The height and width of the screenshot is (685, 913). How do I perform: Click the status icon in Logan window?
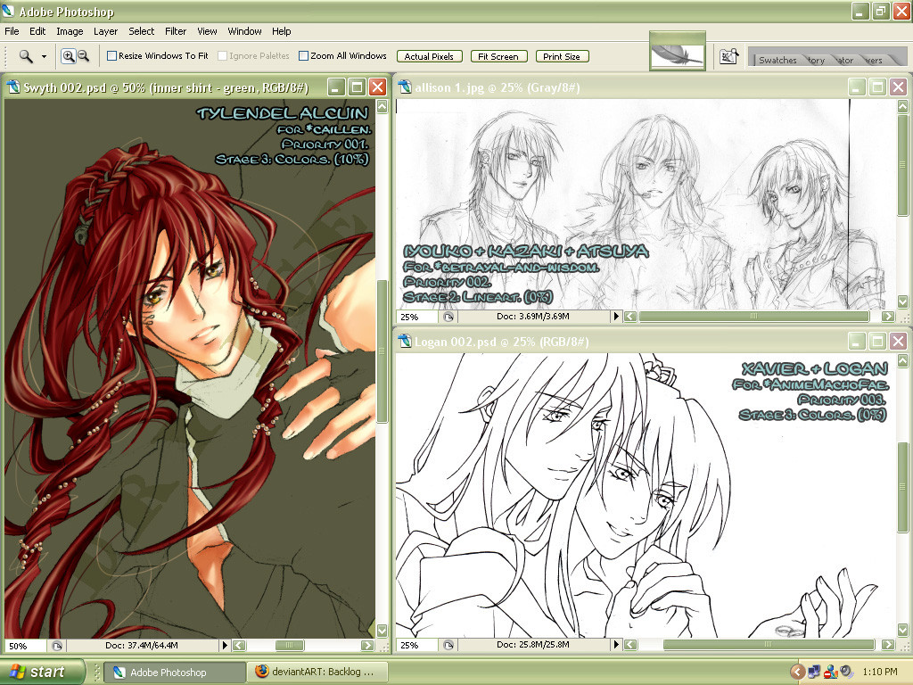click(448, 646)
